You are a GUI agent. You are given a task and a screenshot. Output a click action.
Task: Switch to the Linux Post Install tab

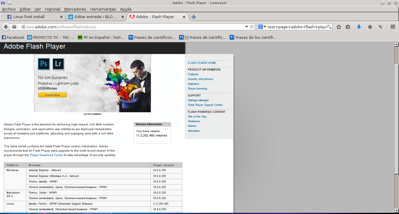[29, 17]
